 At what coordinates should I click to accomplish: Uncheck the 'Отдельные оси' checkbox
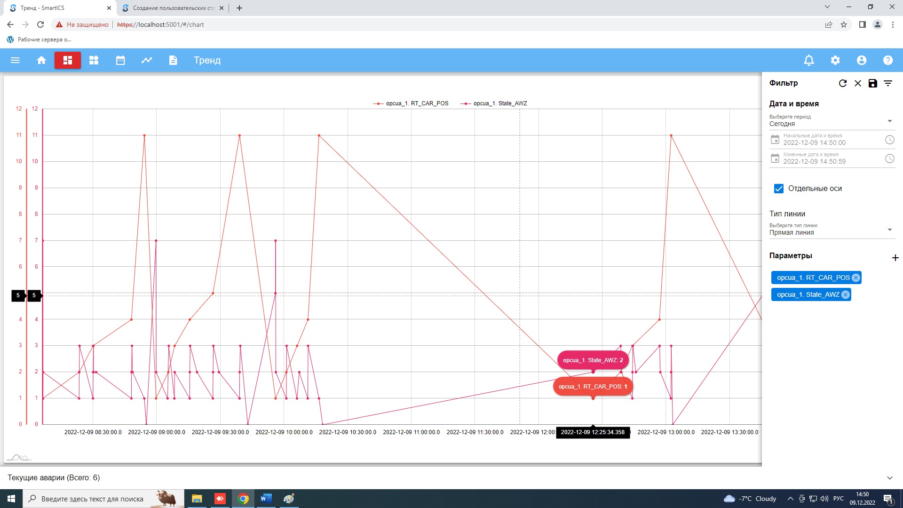click(x=779, y=189)
